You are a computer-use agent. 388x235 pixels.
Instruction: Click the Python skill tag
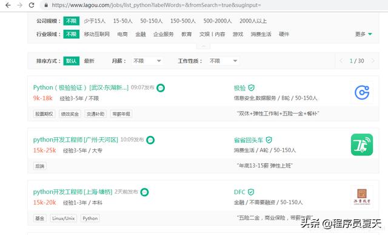click(x=90, y=219)
